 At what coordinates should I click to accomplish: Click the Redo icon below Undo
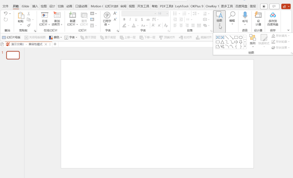(6, 20)
